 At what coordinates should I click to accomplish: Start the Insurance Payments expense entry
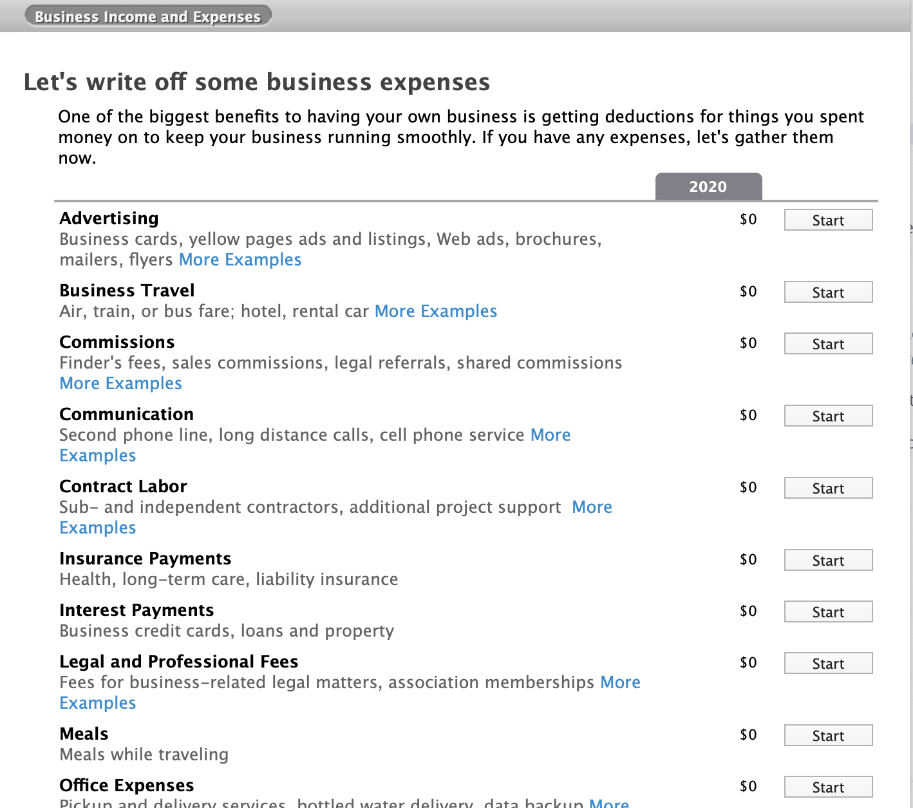tap(828, 561)
